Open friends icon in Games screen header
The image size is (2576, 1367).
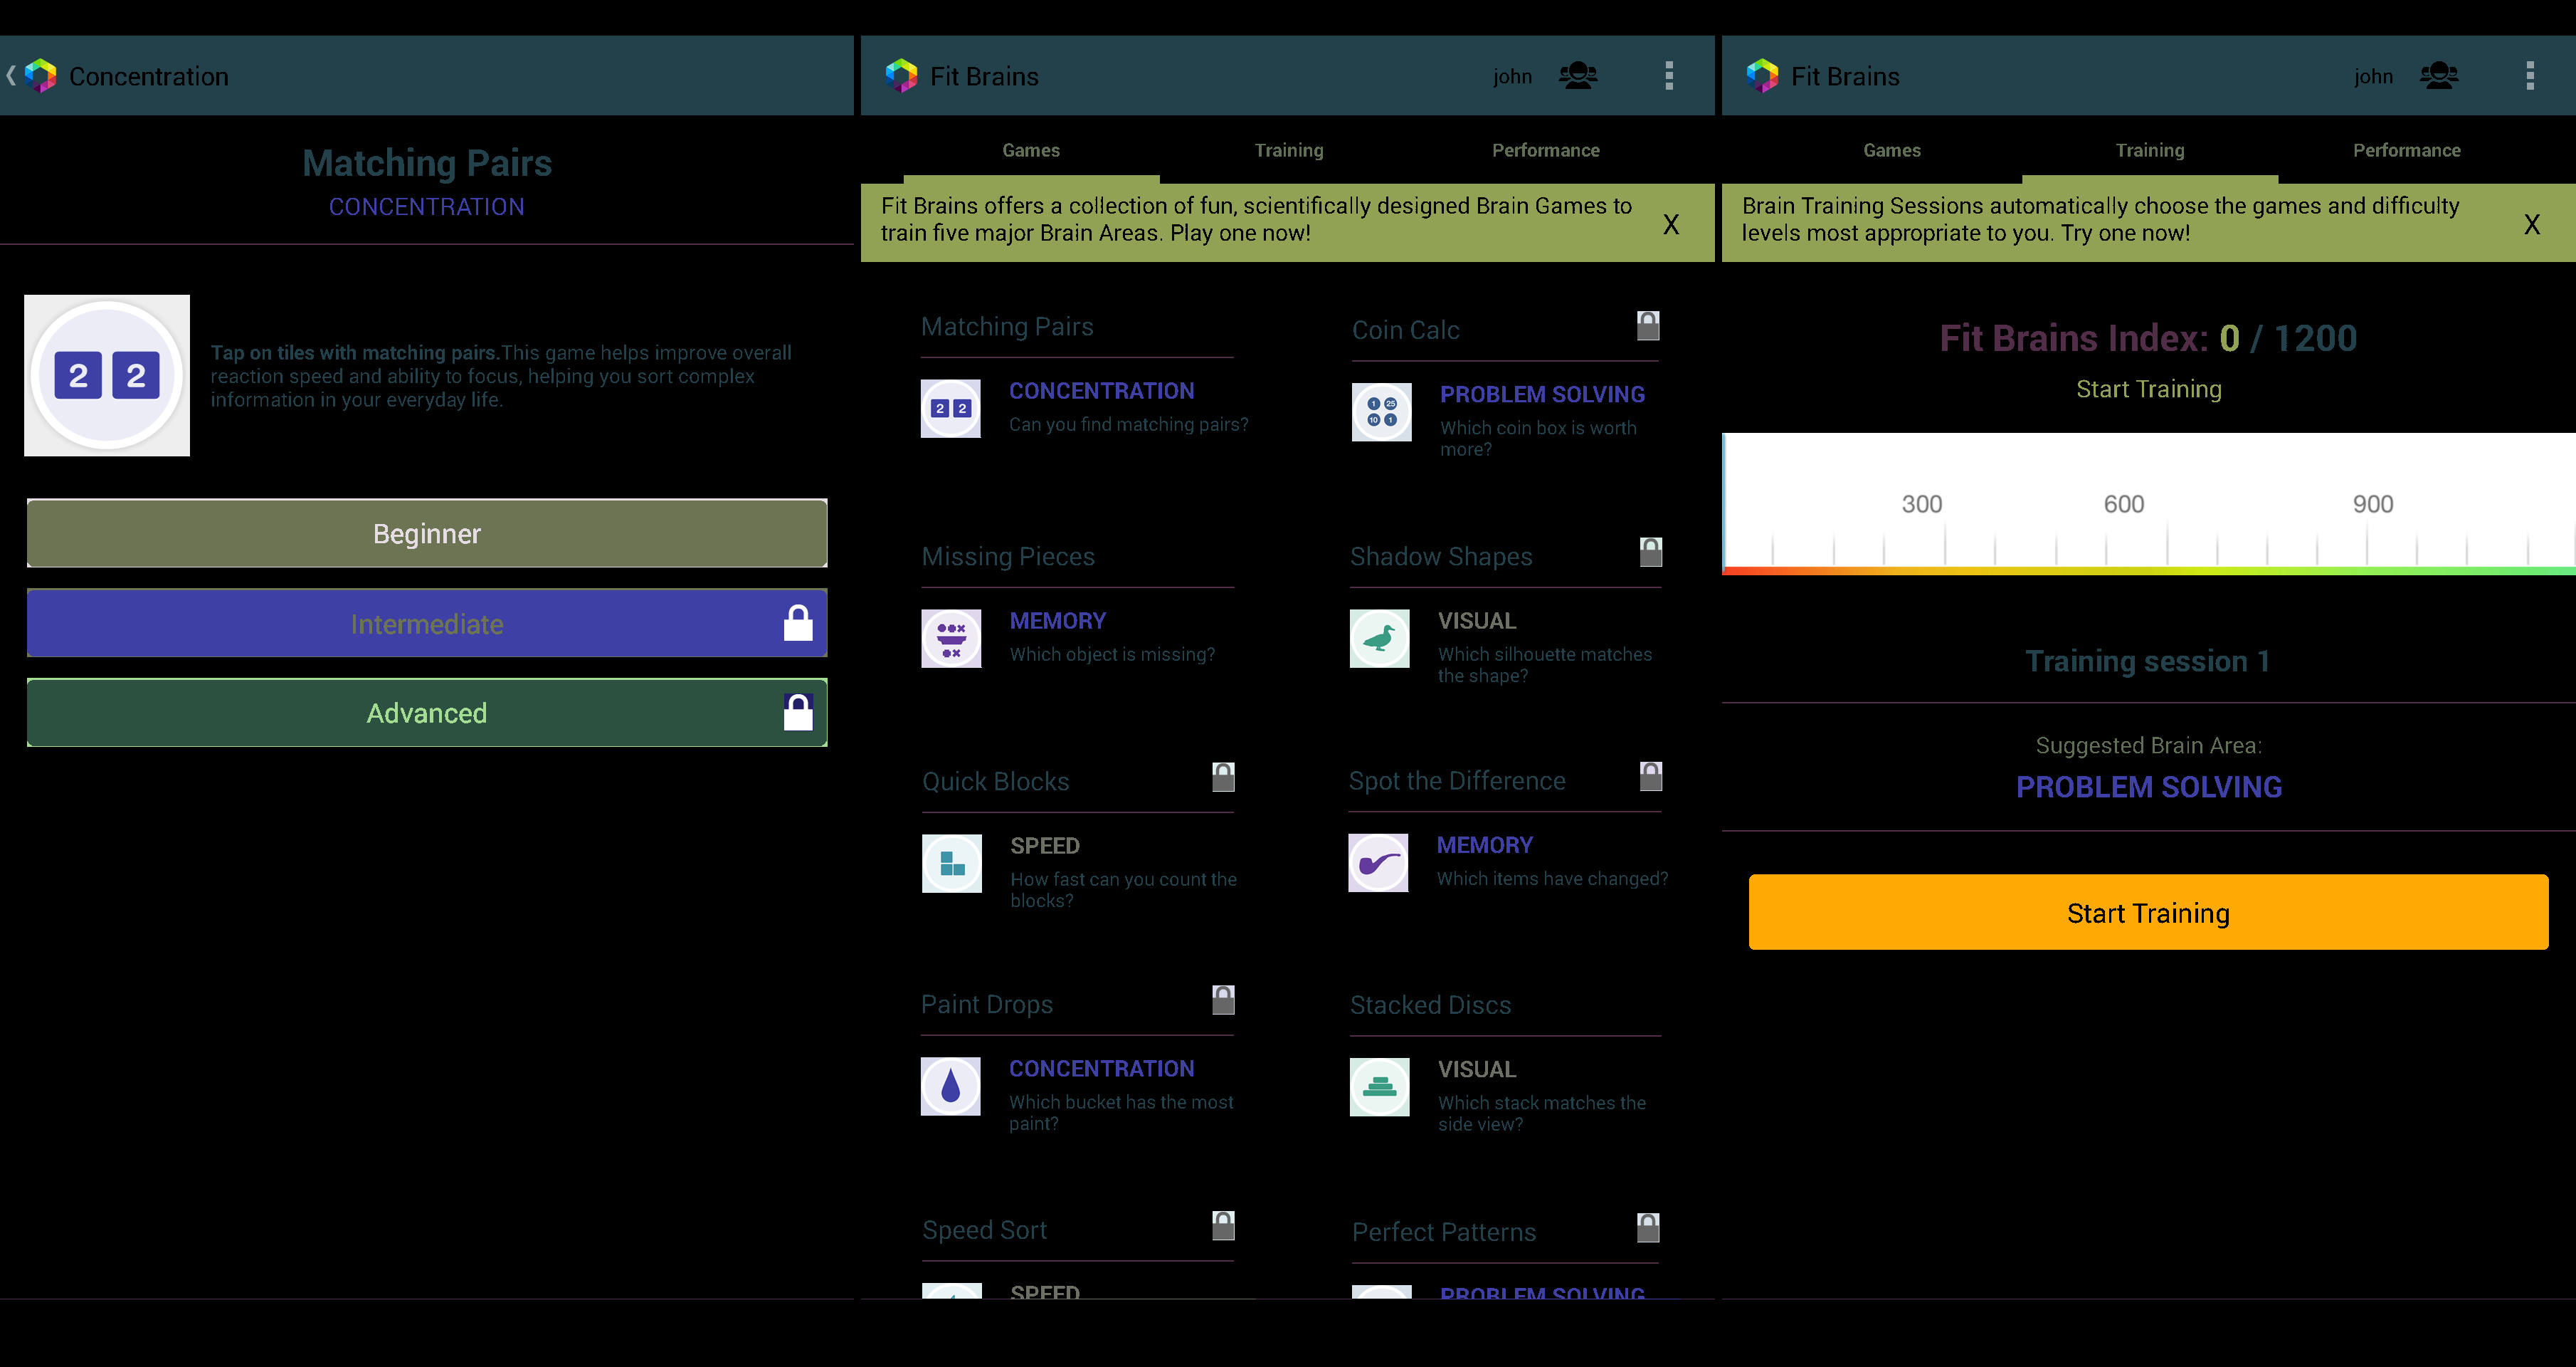[x=1578, y=76]
